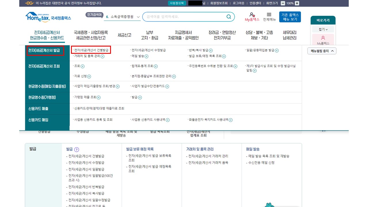The width and height of the screenshot is (368, 207).
Task: Expand 현금영수증 발급 plus icon
Action: coord(140,97)
